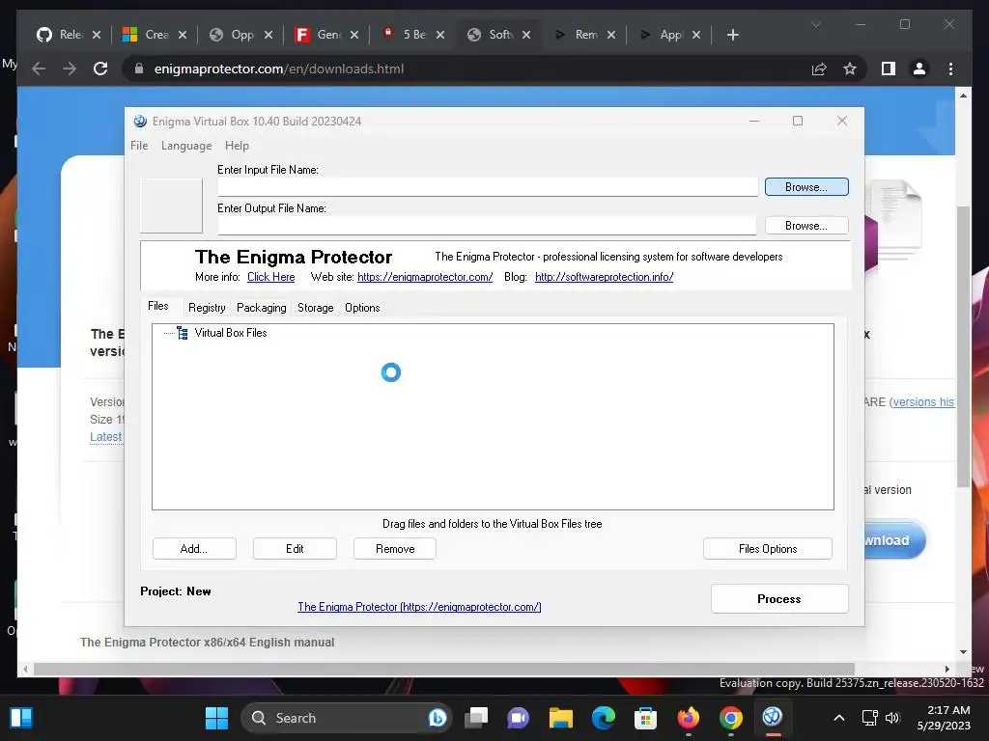
Task: Click the input file name field
Action: coord(488,187)
